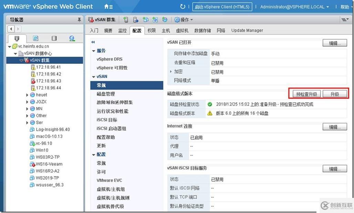Open the Storage navigator tab icon

pos(54,38)
